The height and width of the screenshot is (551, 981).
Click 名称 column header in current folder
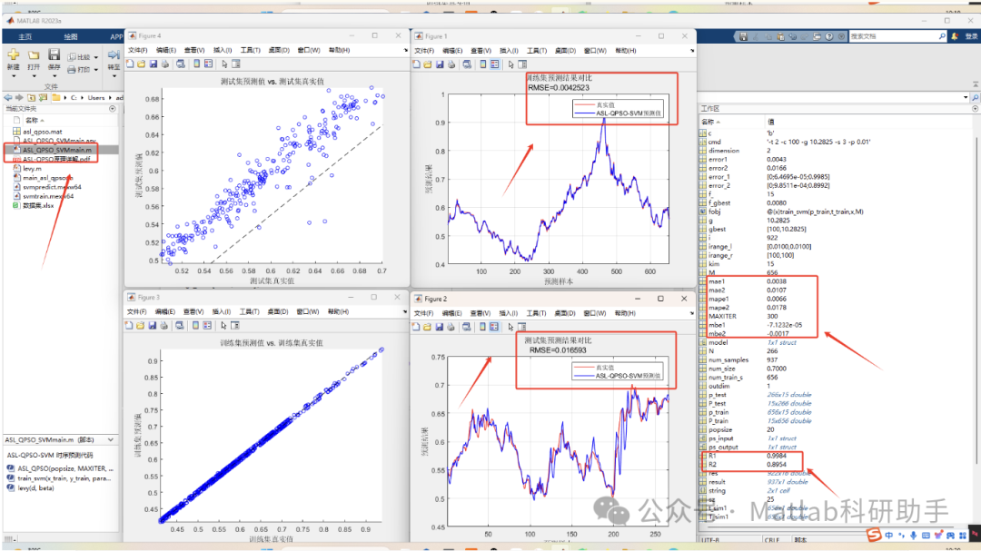click(x=32, y=120)
